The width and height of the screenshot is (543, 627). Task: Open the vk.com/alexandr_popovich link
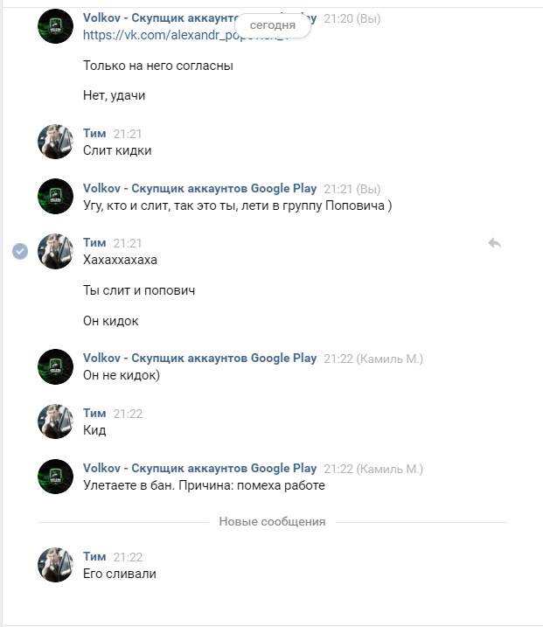coord(157,35)
